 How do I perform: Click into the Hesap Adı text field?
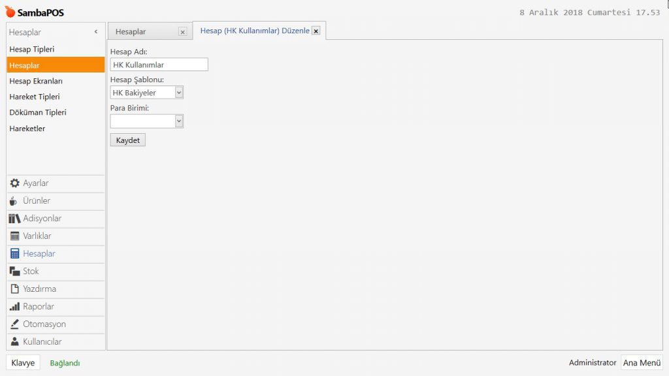point(159,65)
